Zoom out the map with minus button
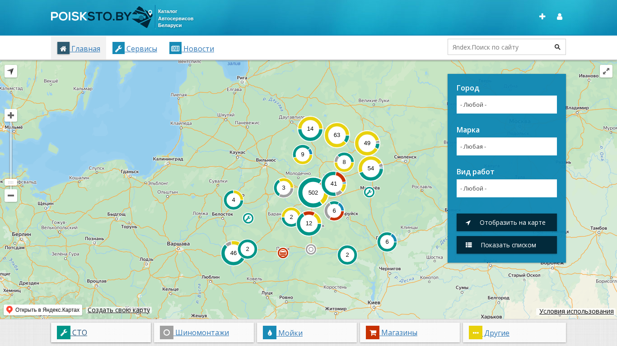617x346 pixels. (11, 196)
